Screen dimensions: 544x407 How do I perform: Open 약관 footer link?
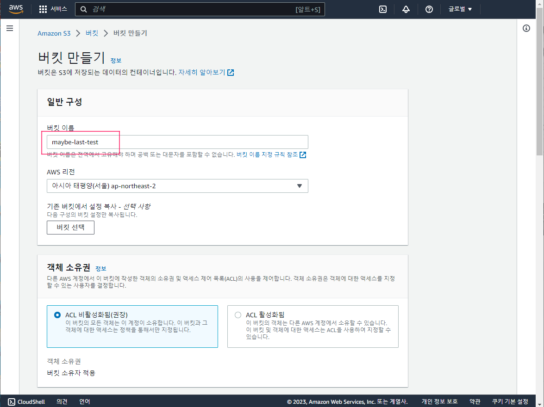475,402
